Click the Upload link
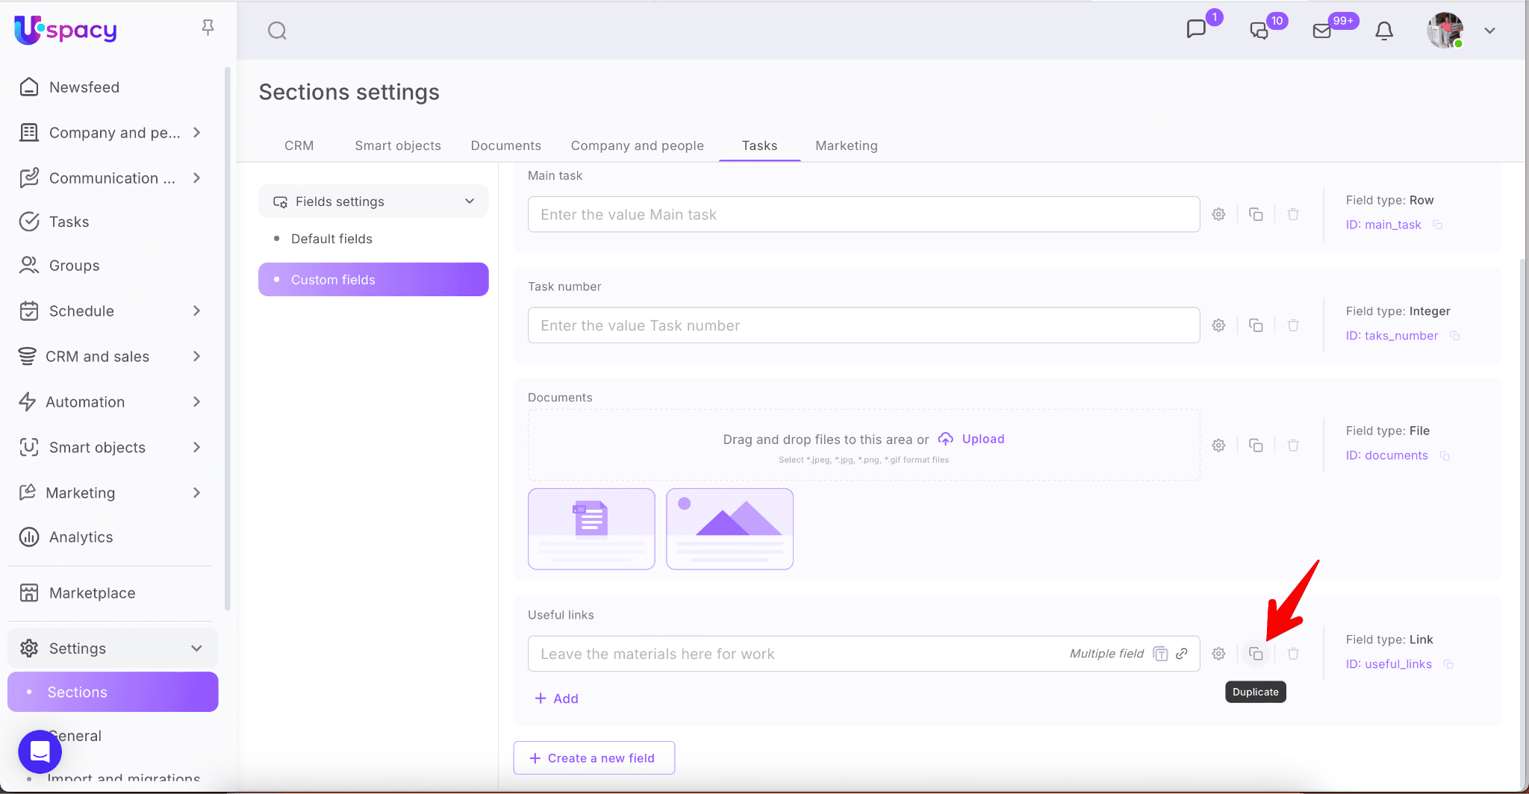This screenshot has width=1529, height=794. point(983,439)
